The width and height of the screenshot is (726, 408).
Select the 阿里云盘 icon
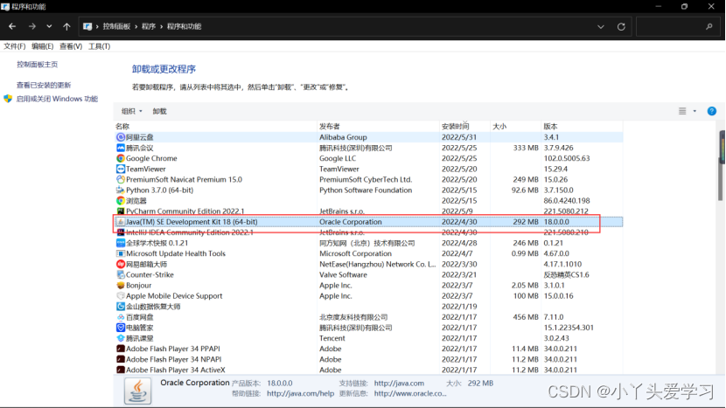click(121, 137)
